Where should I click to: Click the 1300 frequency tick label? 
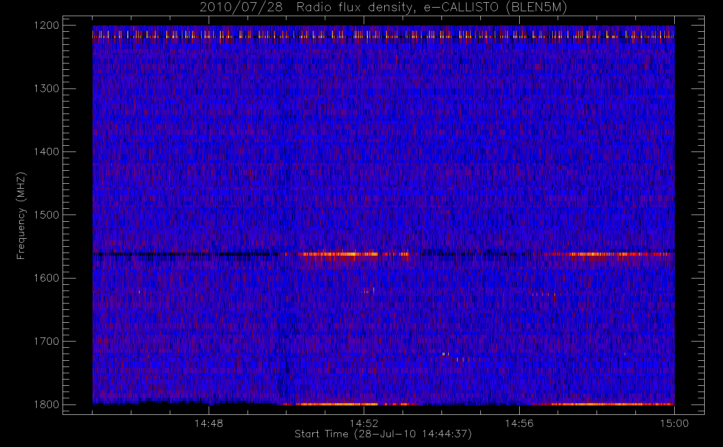pyautogui.click(x=46, y=89)
